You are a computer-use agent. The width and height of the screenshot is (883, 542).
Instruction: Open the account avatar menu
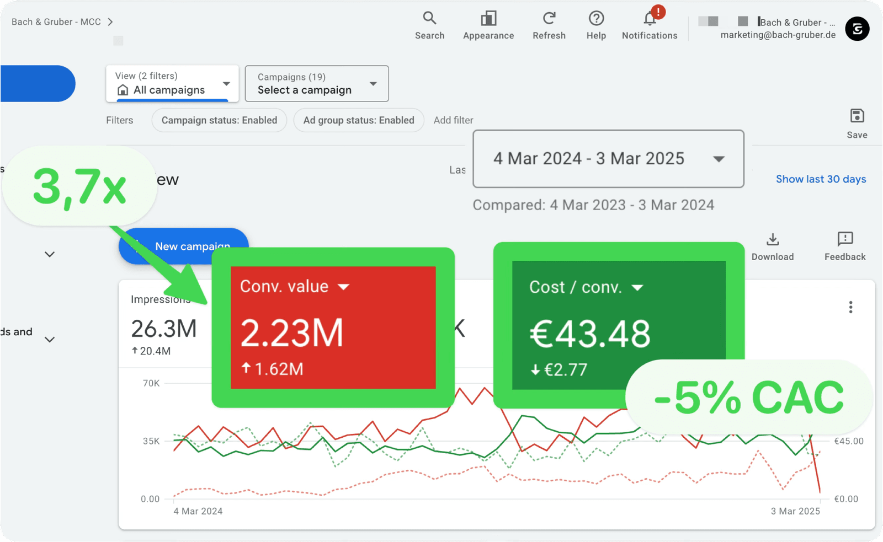coord(857,29)
